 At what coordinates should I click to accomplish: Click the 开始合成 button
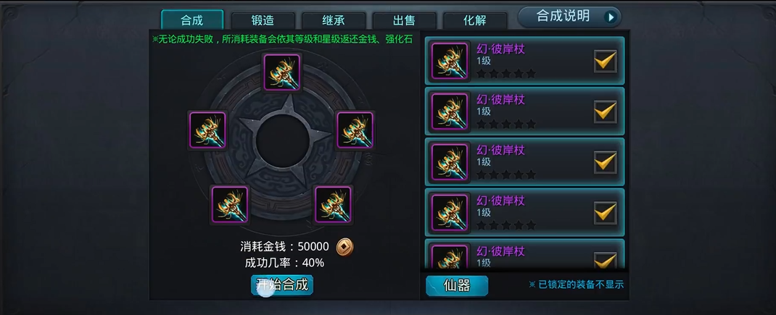click(x=281, y=285)
